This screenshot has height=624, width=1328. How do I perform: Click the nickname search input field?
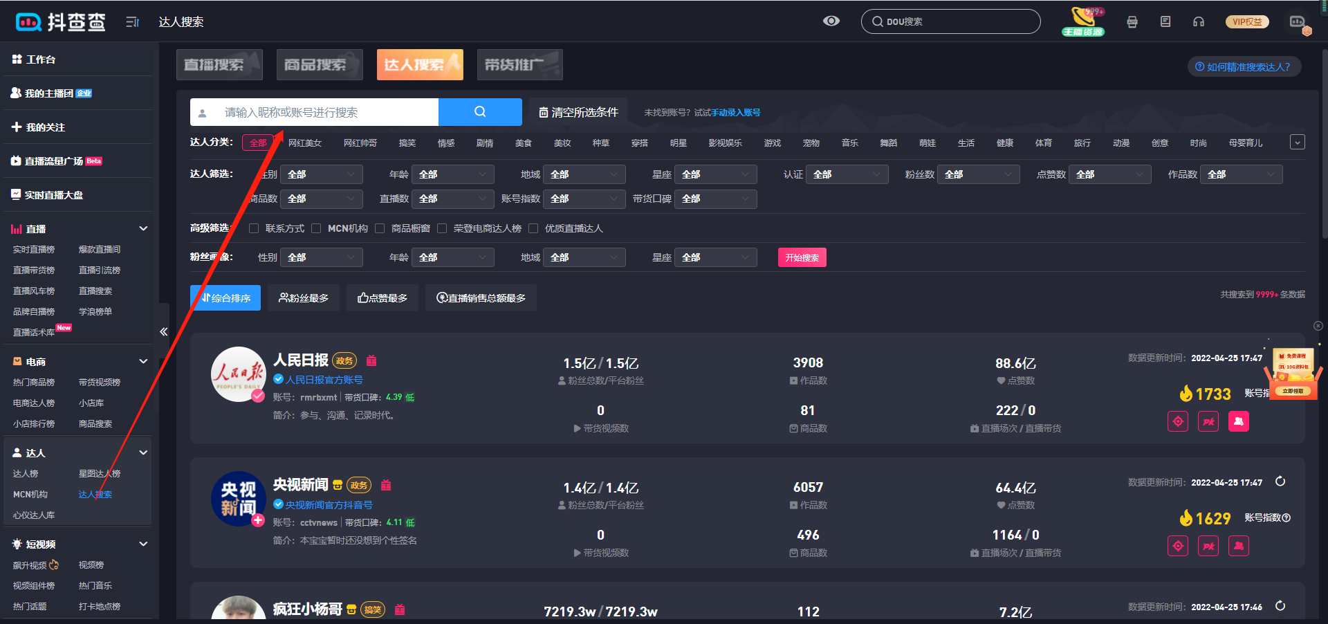(325, 112)
